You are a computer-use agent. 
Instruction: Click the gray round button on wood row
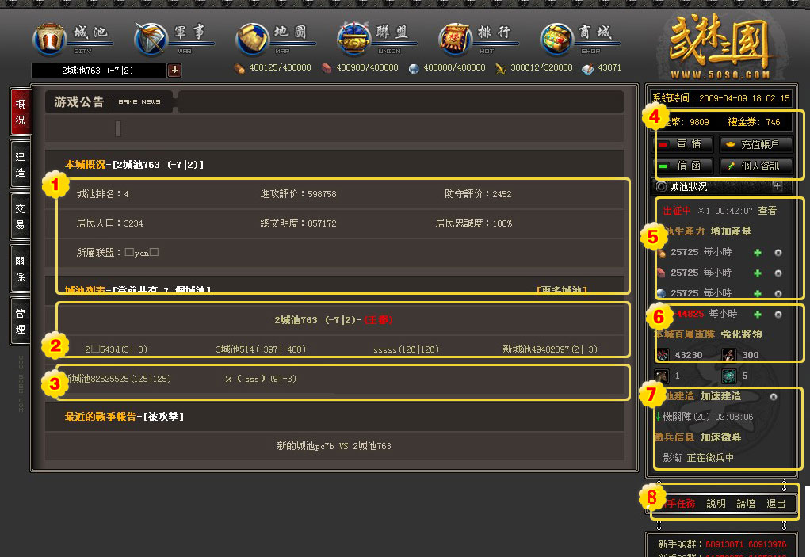(778, 253)
